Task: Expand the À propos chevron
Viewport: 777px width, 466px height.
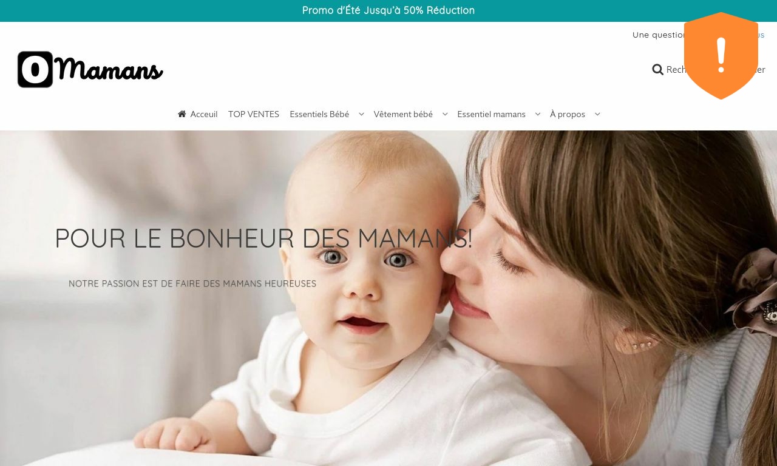Action: tap(597, 114)
